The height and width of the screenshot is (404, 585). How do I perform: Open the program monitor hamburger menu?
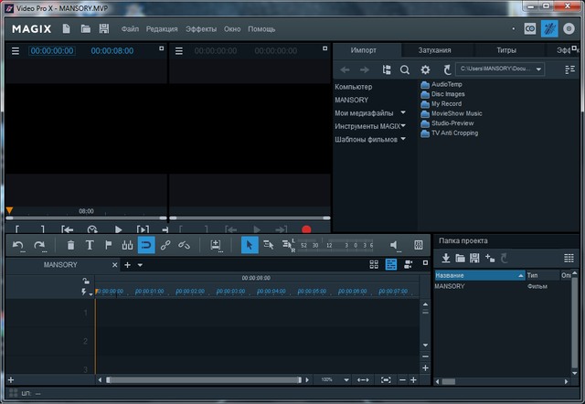tap(16, 51)
